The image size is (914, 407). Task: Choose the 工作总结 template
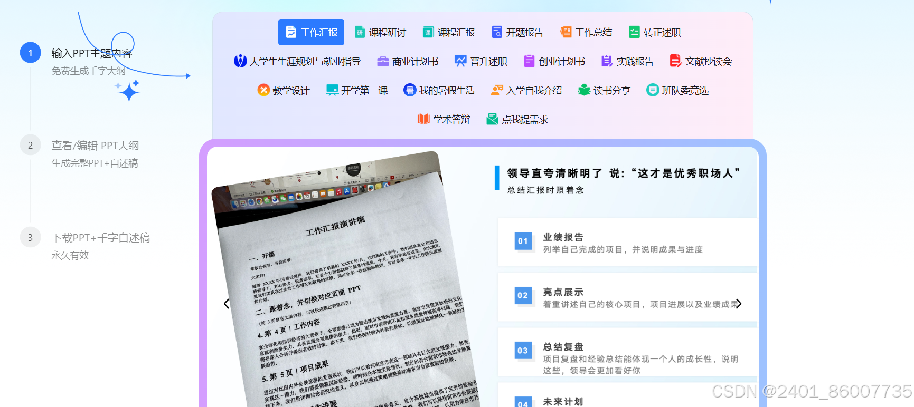[x=586, y=32]
